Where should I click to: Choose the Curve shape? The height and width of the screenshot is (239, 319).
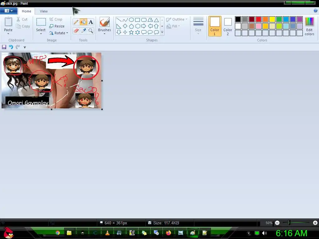[125, 20]
